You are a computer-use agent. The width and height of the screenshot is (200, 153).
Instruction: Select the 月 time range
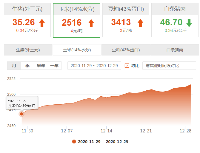(x=14, y=66)
